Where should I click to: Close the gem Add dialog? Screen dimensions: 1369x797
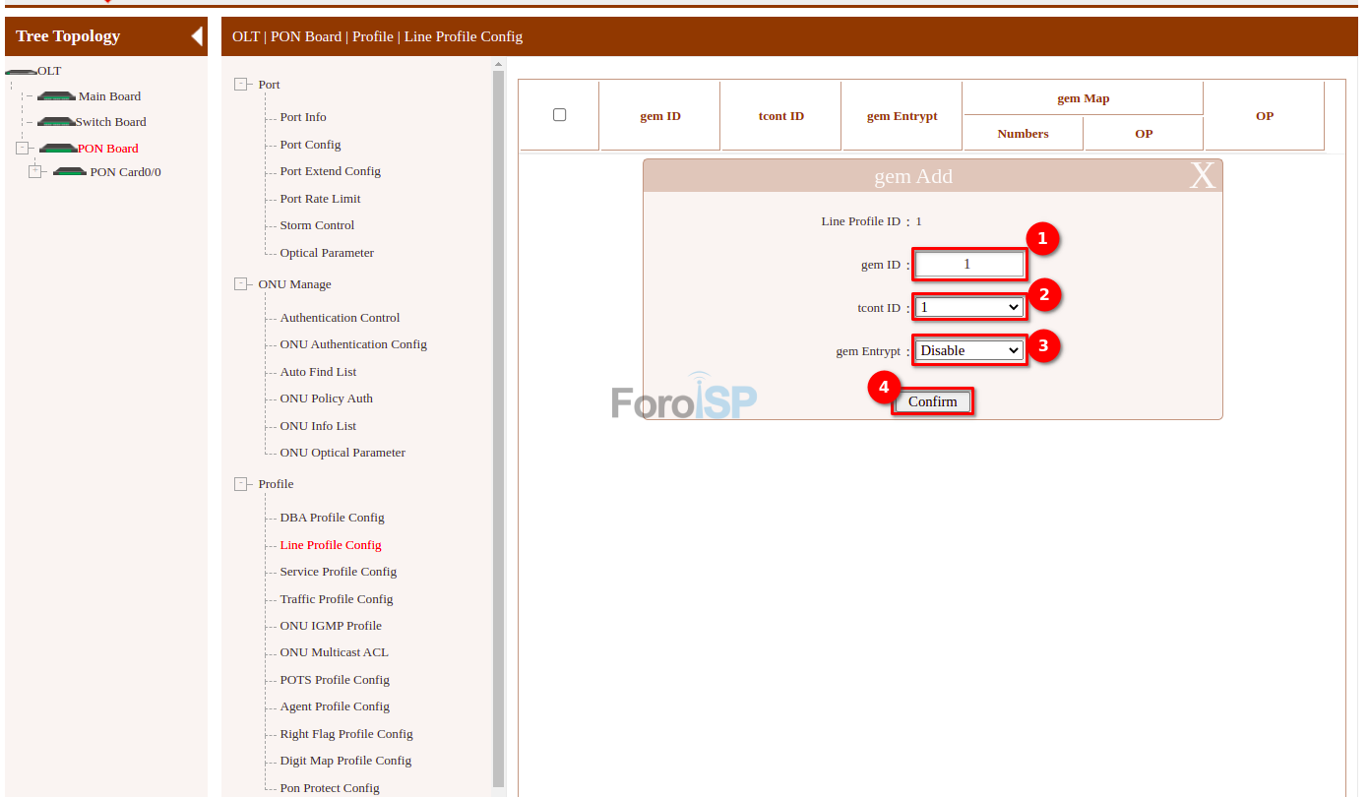1202,176
